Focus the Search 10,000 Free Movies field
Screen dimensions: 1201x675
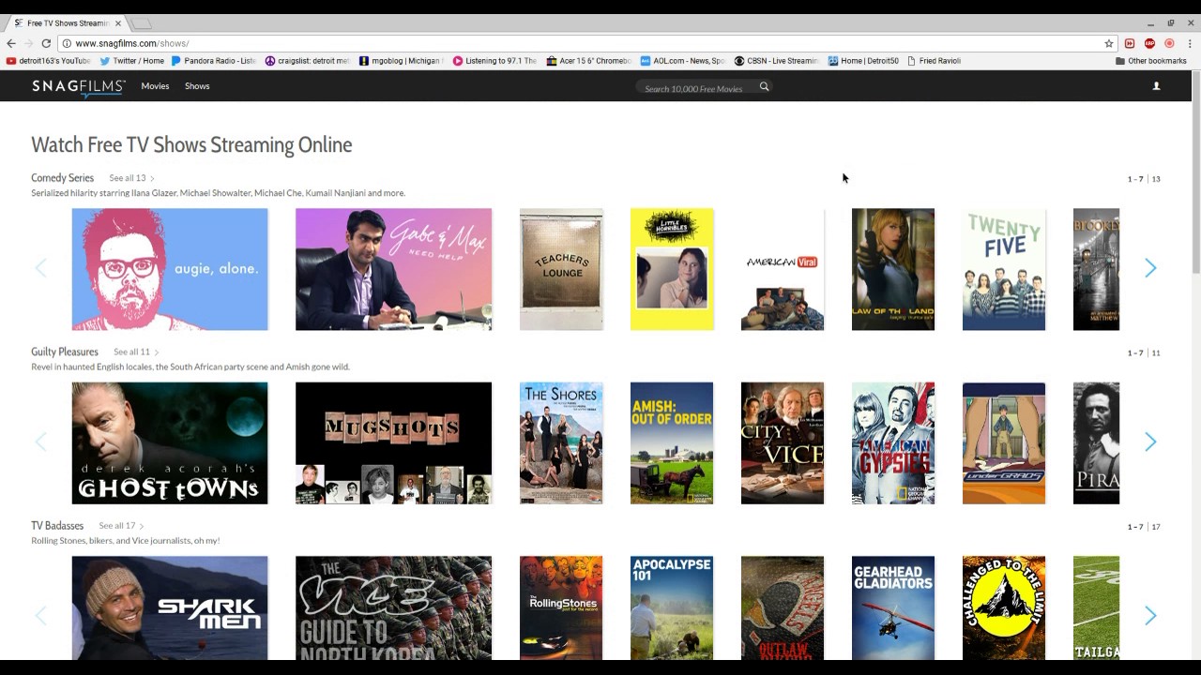pyautogui.click(x=694, y=88)
